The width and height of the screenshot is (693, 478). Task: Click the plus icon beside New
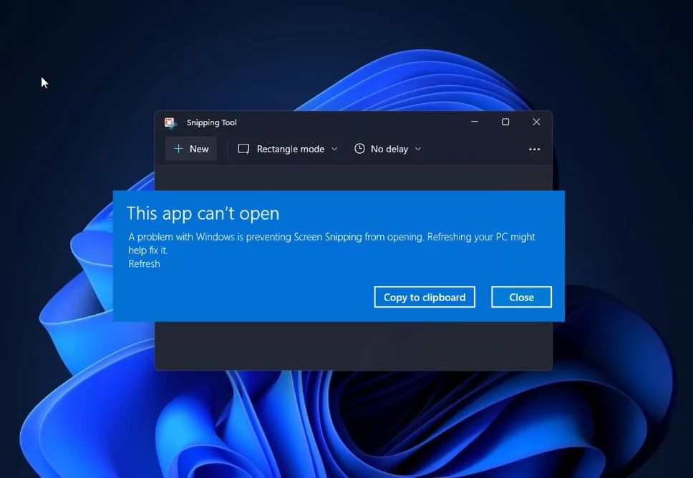click(x=178, y=149)
